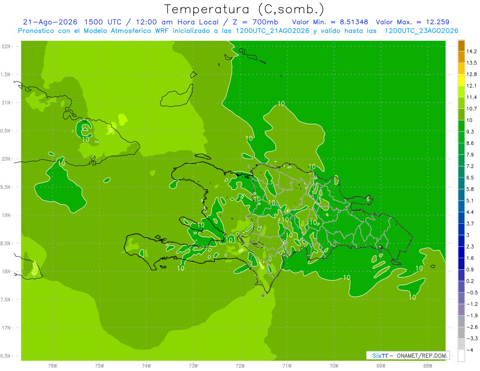Click the '18N' latitude axis label
480x371 pixels.
[x=6, y=272]
